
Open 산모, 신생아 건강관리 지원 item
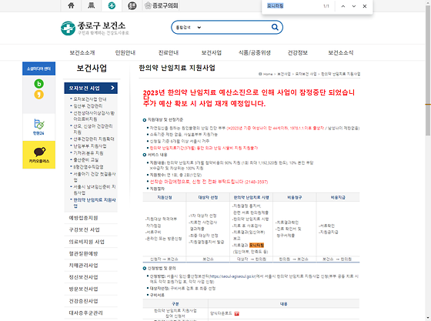tap(92, 129)
